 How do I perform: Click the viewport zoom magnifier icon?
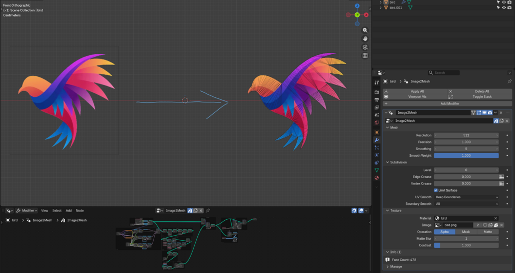click(365, 30)
